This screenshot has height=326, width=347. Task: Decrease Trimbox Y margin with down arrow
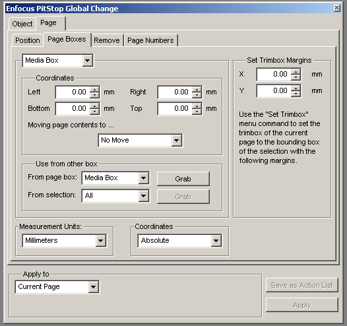click(x=296, y=94)
